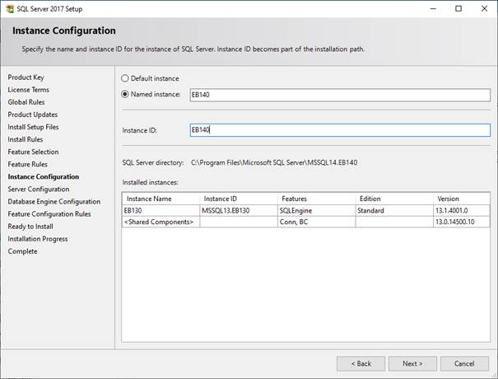Minimize the setup window

[433, 8]
